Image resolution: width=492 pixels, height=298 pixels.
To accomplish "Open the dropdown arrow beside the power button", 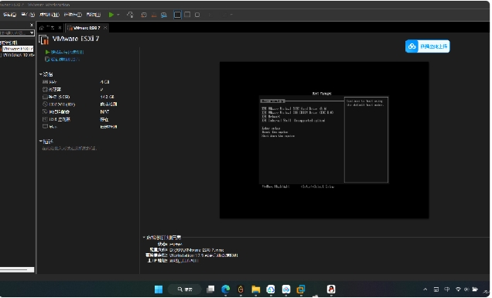I will 118,15.
